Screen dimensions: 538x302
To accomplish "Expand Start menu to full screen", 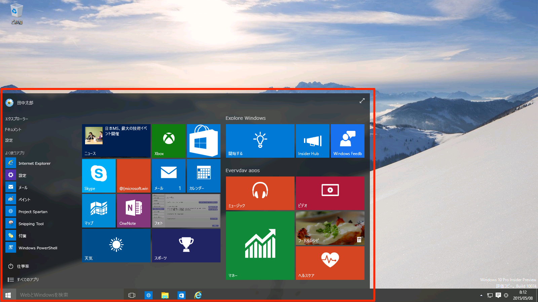I will [362, 101].
